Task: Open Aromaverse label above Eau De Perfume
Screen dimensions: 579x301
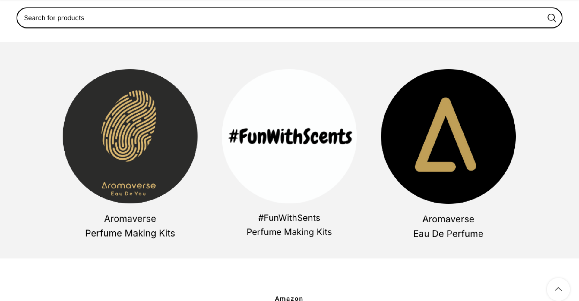Action: pyautogui.click(x=448, y=219)
